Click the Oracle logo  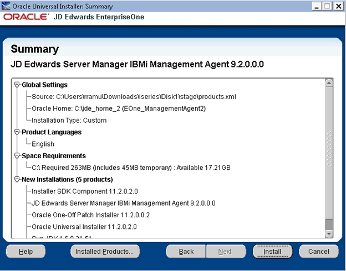26,17
